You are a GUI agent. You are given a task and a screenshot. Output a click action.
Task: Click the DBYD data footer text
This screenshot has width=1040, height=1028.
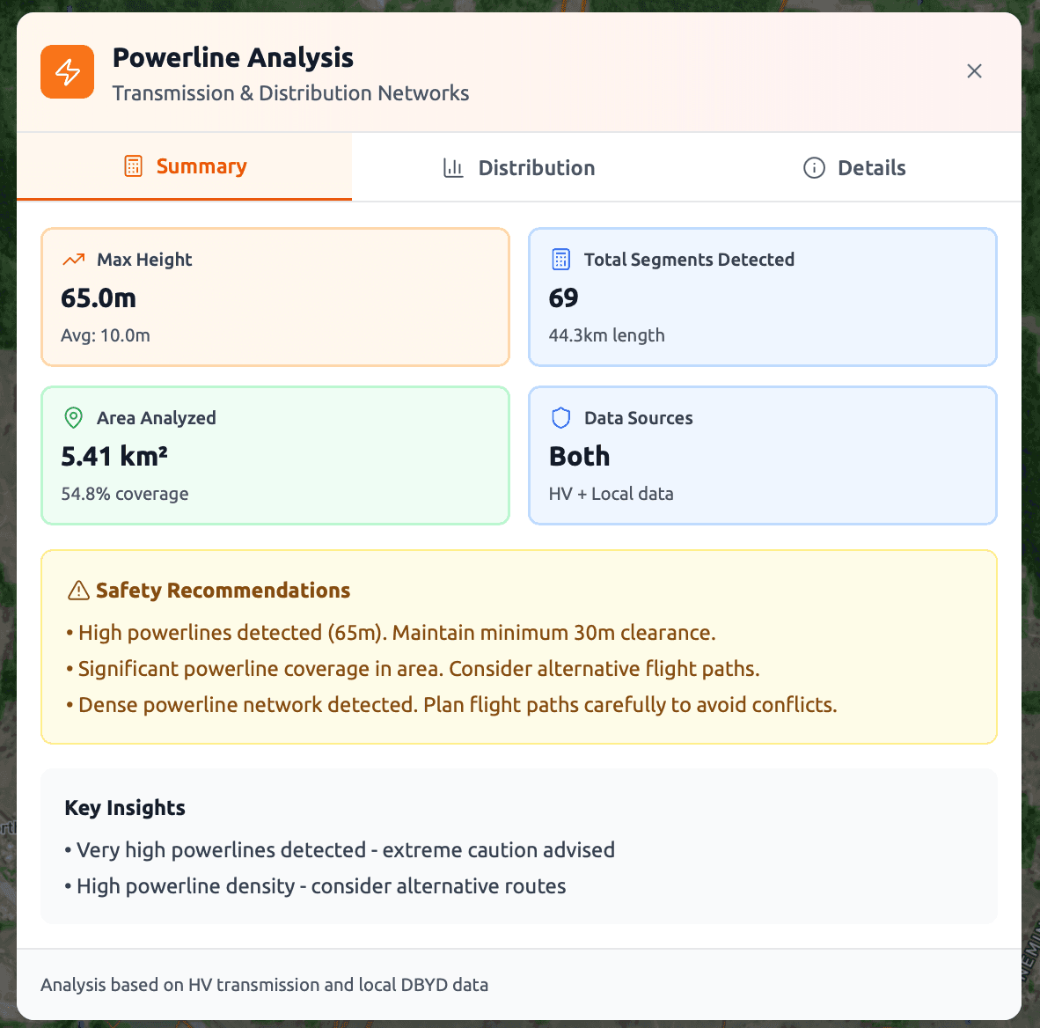point(265,984)
